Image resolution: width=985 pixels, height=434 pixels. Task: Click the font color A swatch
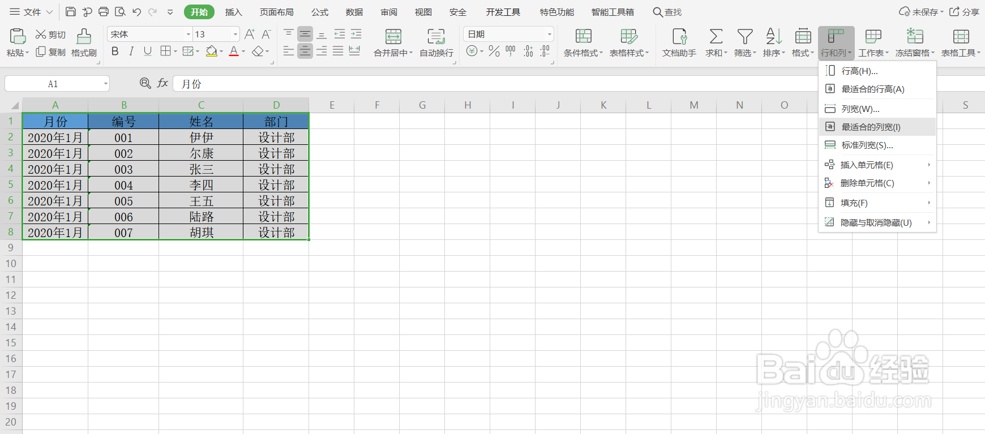[x=234, y=51]
